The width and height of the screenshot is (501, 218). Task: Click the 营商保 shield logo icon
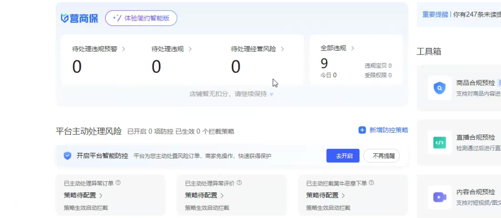[65, 18]
